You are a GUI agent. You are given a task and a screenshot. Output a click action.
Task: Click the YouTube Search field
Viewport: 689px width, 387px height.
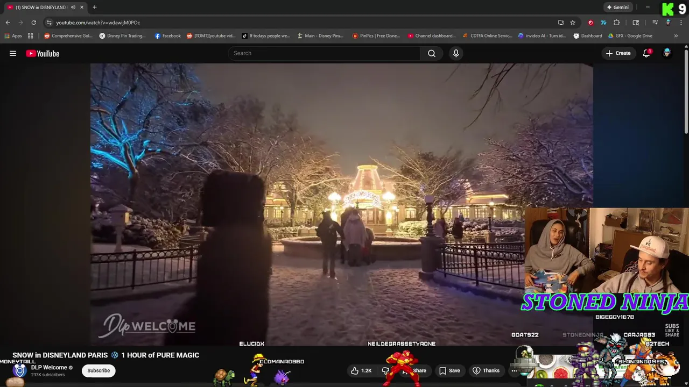coord(324,53)
